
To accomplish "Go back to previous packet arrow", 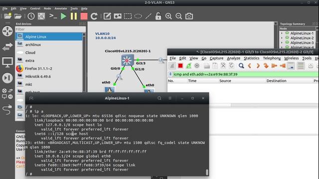I will click(x=250, y=66).
